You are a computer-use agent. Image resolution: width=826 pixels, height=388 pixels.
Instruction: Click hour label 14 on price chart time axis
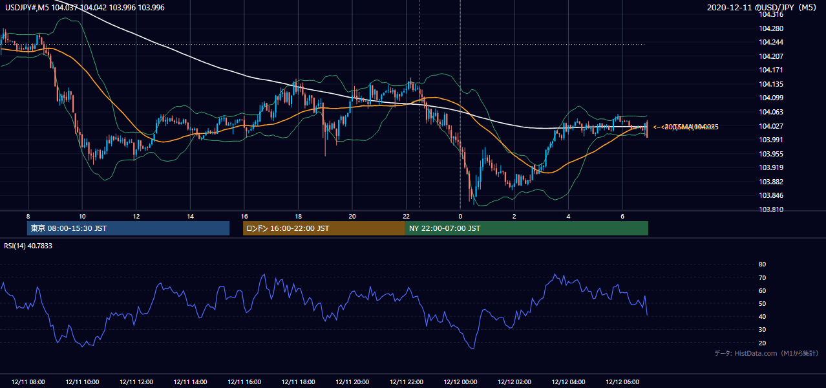click(190, 216)
